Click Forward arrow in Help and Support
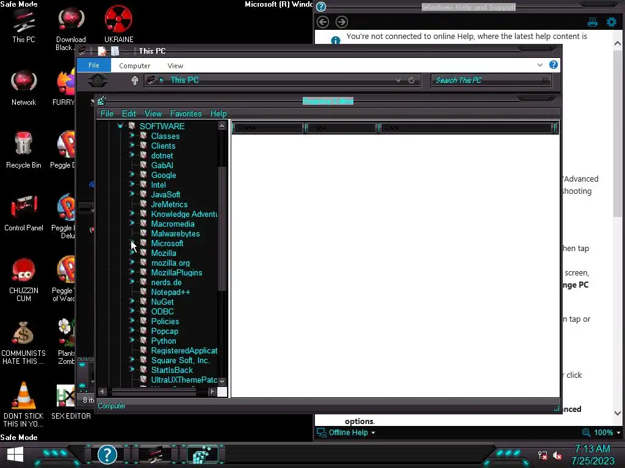This screenshot has height=468, width=625. (x=342, y=22)
